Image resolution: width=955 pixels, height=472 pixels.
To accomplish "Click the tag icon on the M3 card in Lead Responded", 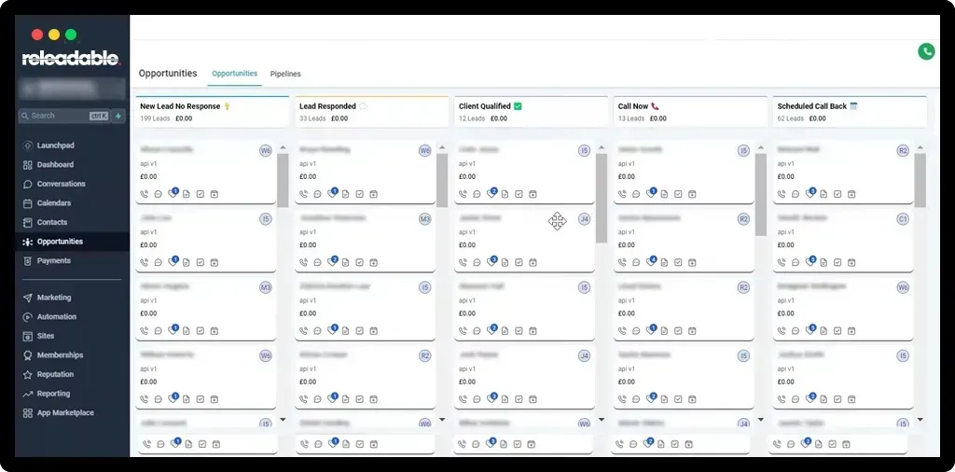I will (333, 261).
